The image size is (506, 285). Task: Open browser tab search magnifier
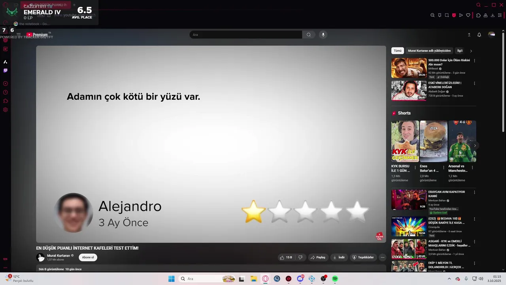coord(478,5)
